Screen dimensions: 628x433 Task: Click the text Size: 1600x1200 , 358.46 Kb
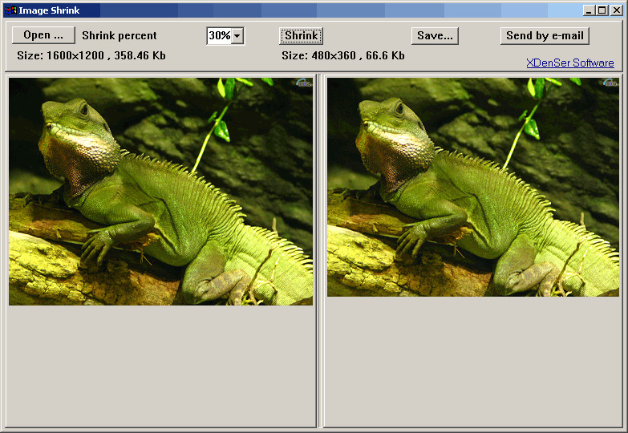[x=91, y=55]
